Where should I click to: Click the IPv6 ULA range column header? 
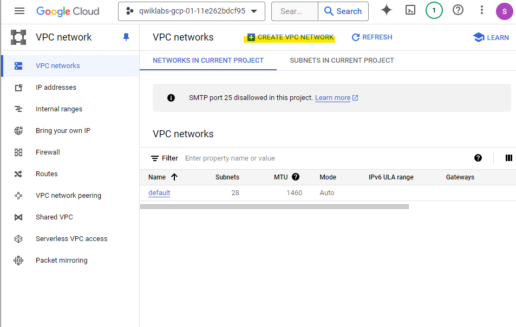point(391,177)
